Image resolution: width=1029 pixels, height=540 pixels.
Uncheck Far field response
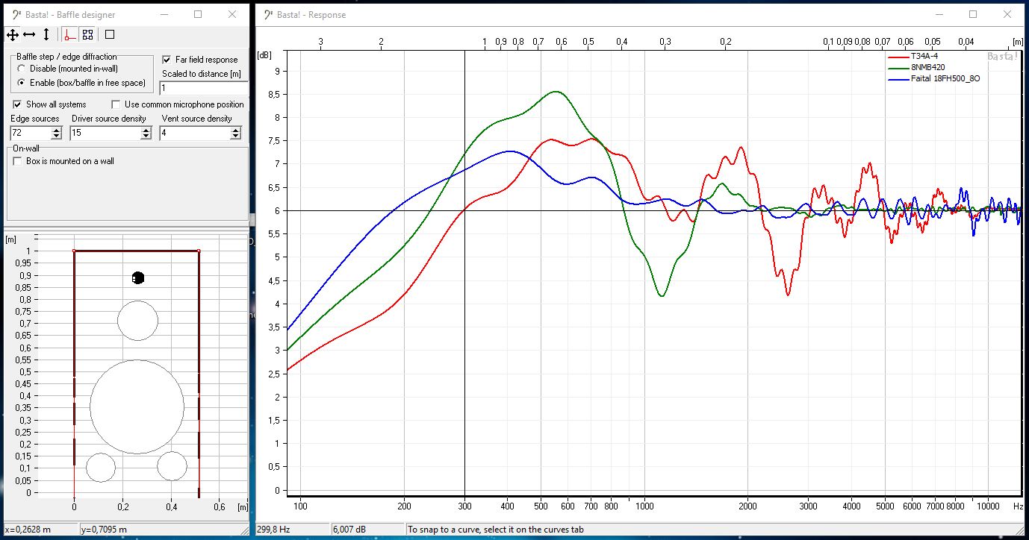pyautogui.click(x=167, y=60)
